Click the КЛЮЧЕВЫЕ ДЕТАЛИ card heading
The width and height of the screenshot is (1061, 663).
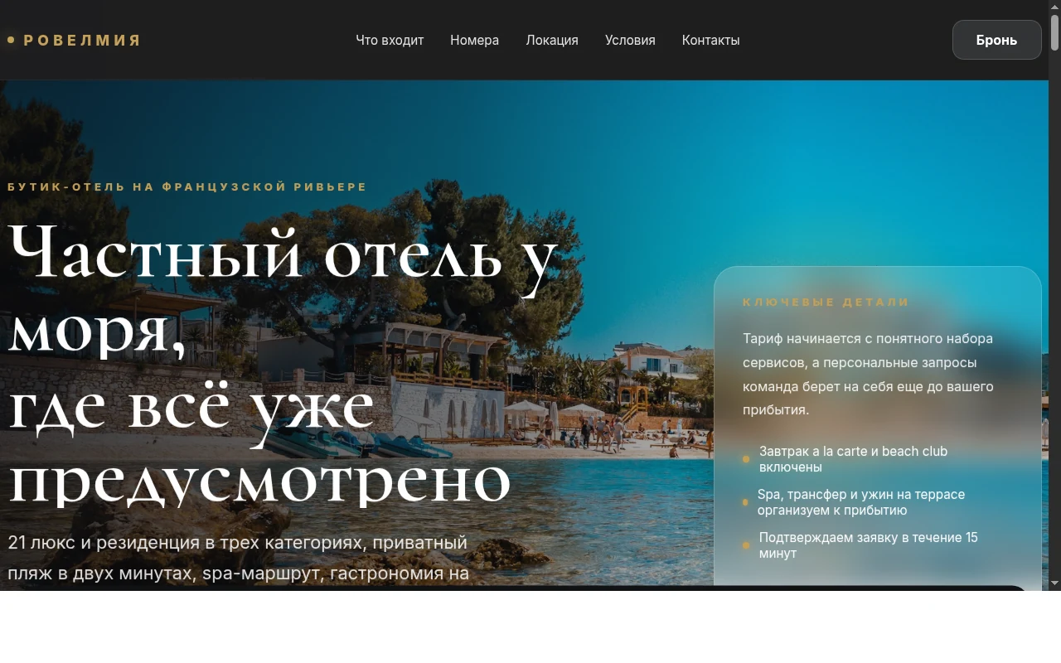pyautogui.click(x=826, y=302)
